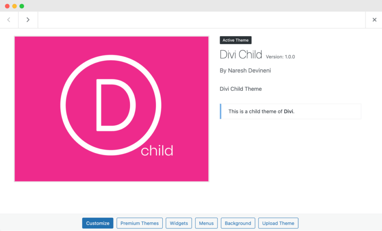Image resolution: width=382 pixels, height=231 pixels.
Task: Click the red macOS close window button
Action: pyautogui.click(x=7, y=6)
